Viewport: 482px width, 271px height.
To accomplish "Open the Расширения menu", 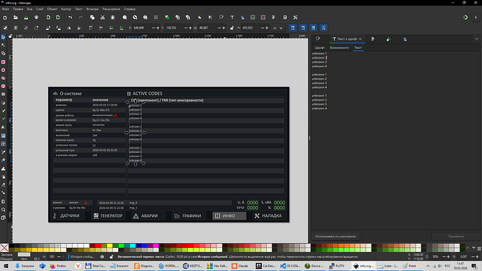I will pos(111,9).
